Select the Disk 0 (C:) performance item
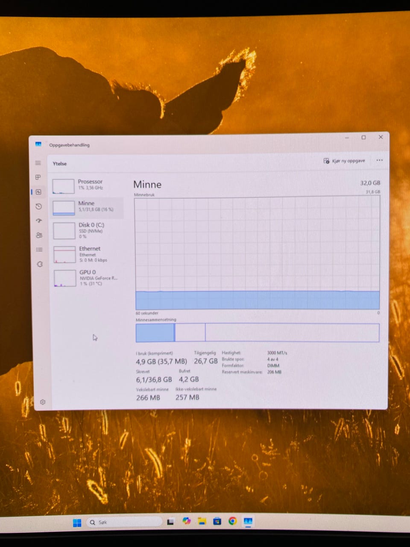 pyautogui.click(x=87, y=230)
